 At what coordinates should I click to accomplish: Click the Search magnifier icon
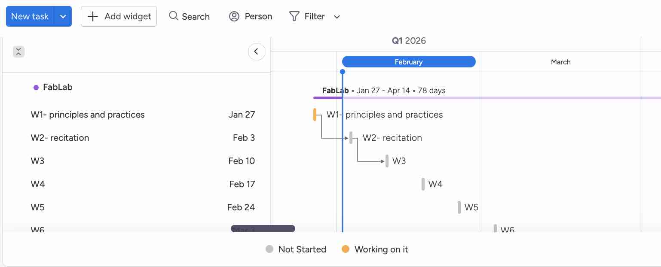(x=174, y=16)
